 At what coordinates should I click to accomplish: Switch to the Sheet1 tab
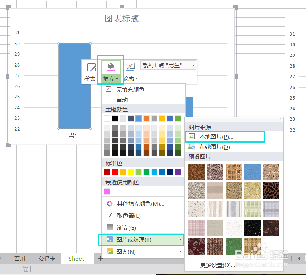point(77,258)
